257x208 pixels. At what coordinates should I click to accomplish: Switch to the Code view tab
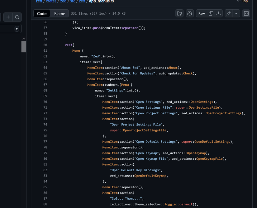click(x=42, y=14)
